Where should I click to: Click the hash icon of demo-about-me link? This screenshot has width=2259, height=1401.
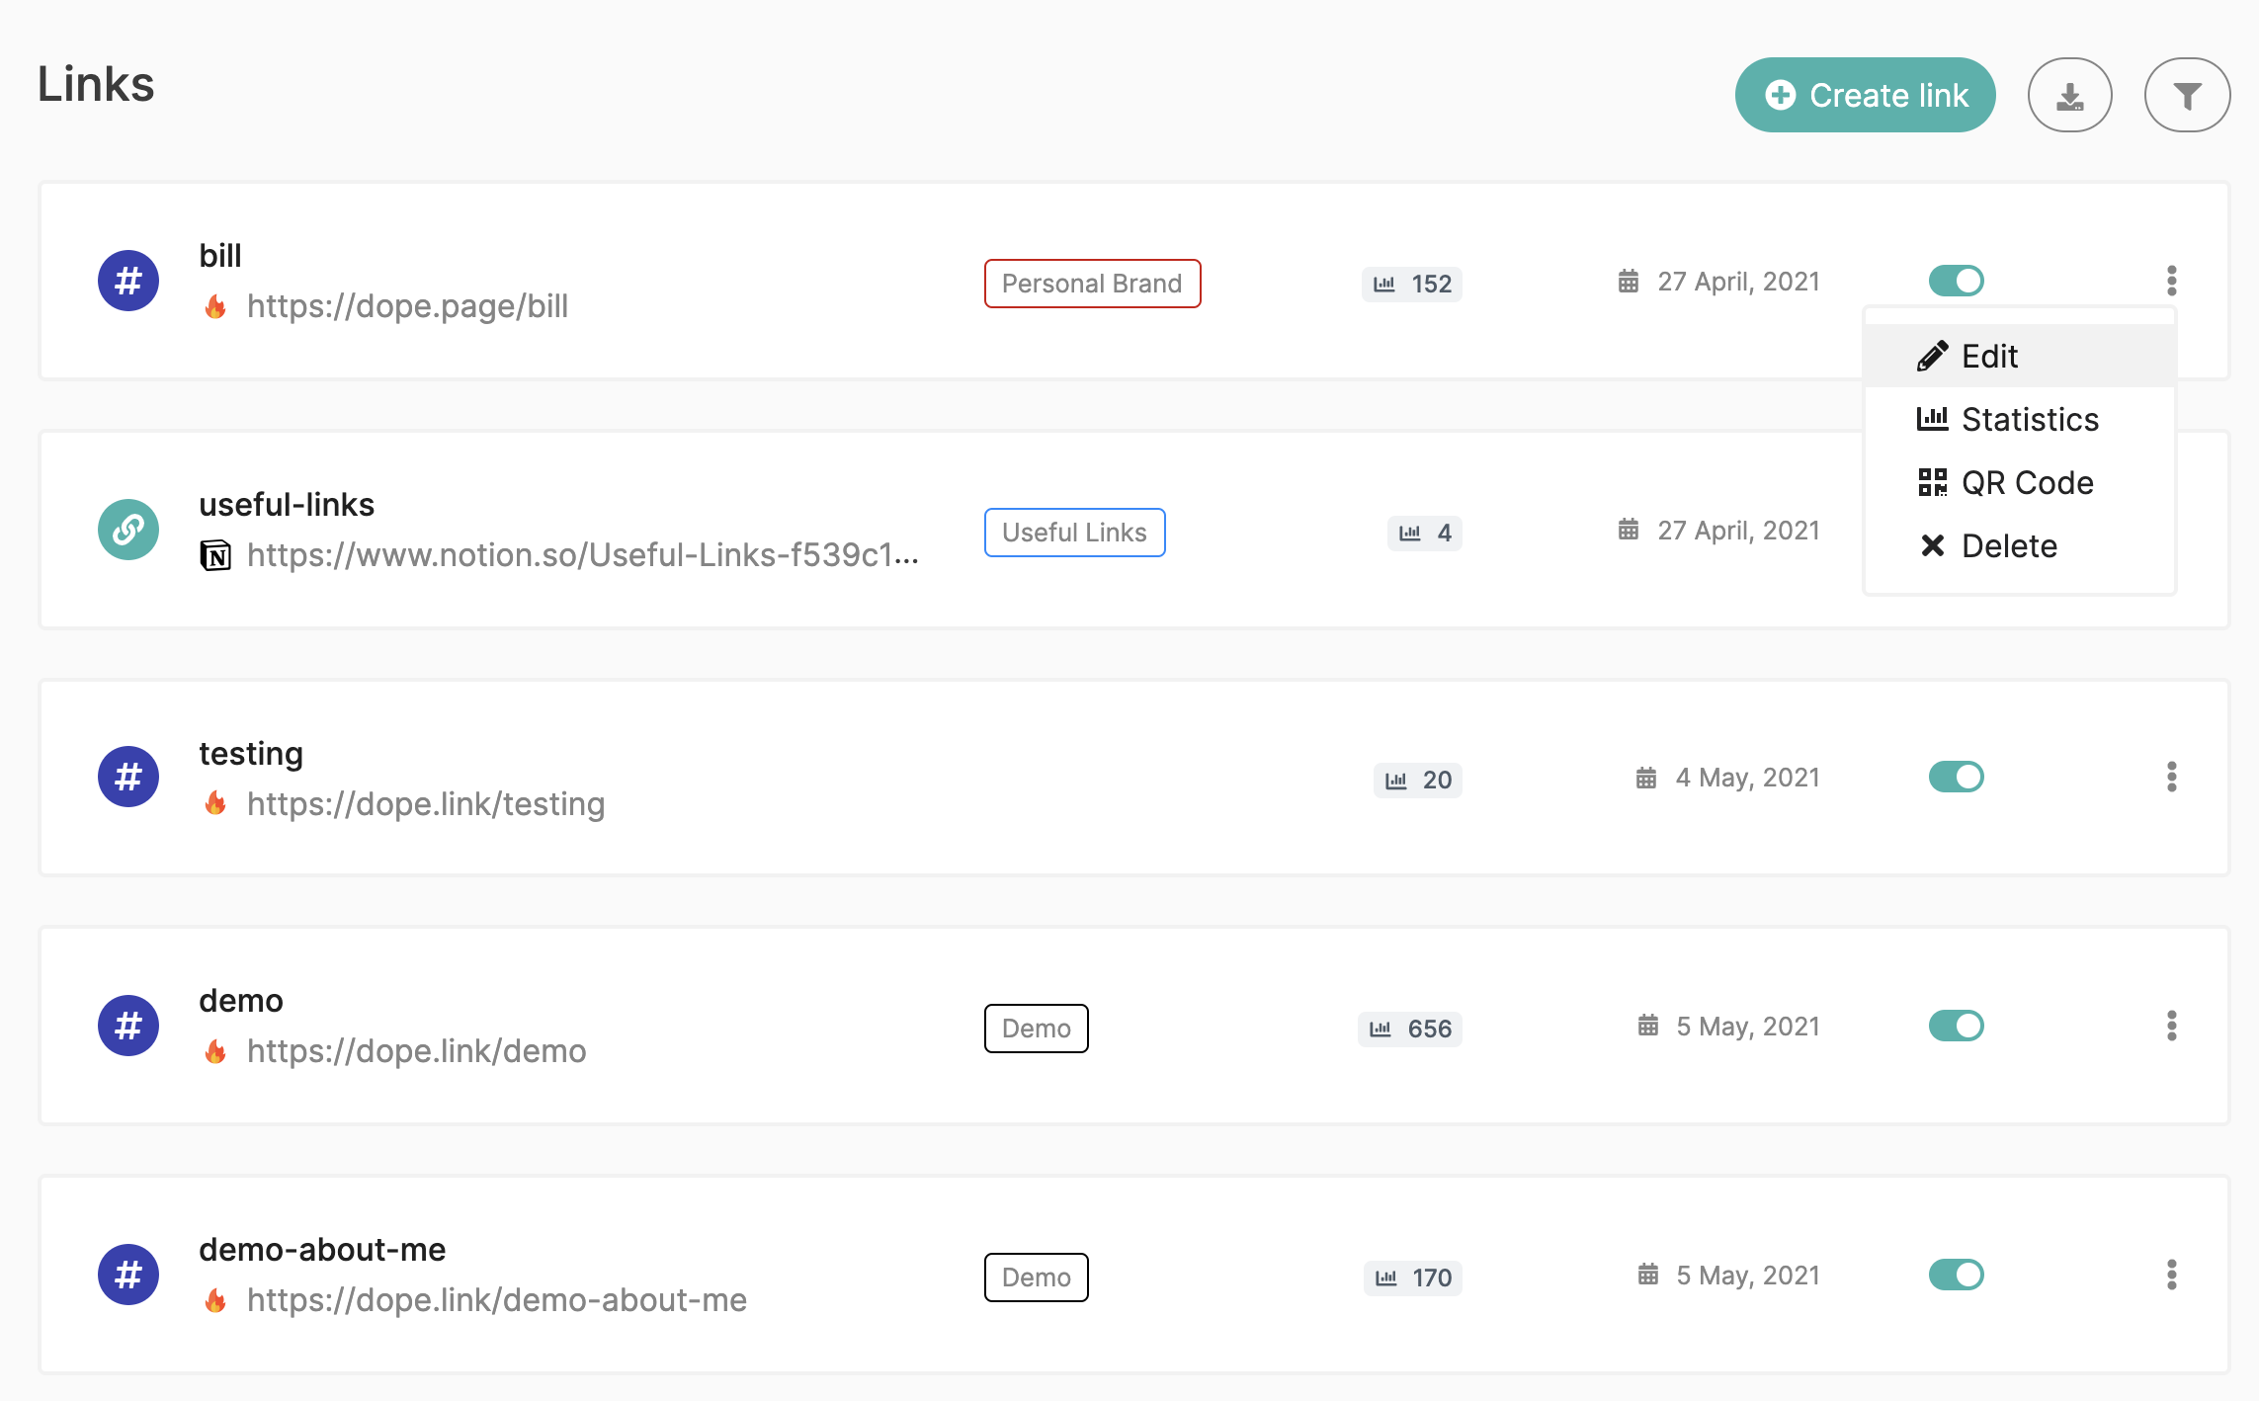[128, 1275]
